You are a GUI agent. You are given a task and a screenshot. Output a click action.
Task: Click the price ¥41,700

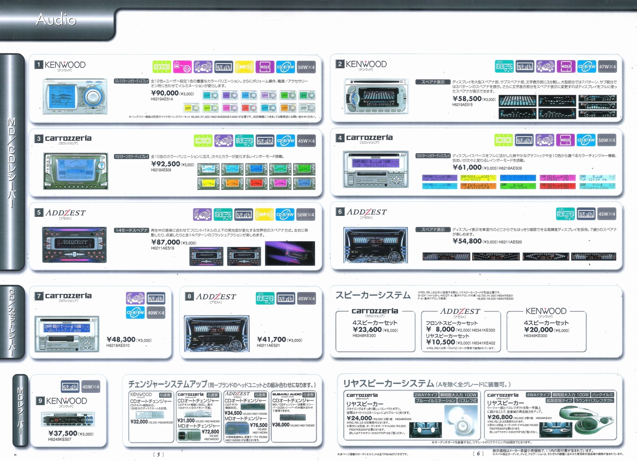click(x=271, y=340)
